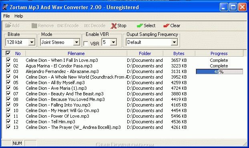Image resolution: width=249 pixels, height=148 pixels.
Task: Select file Celine Dion - Power Of Love.mp3
Action: click(57, 116)
